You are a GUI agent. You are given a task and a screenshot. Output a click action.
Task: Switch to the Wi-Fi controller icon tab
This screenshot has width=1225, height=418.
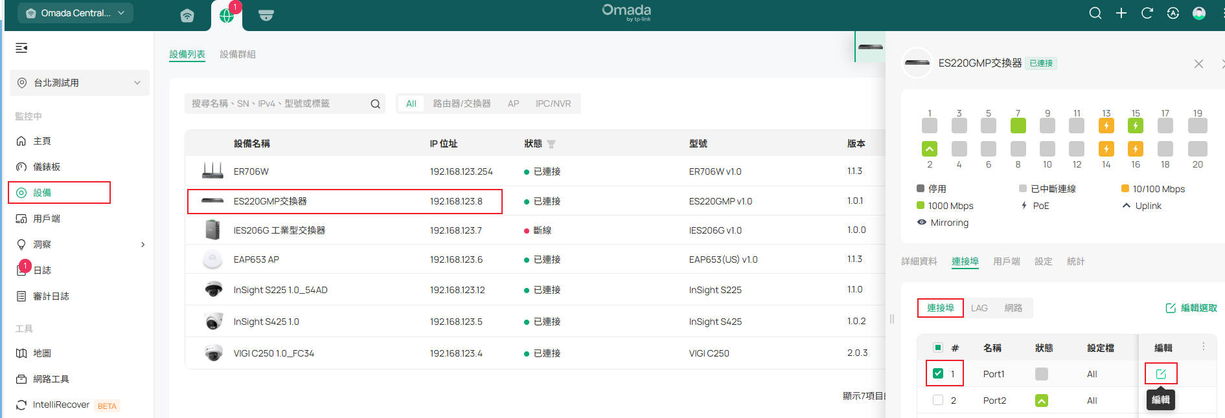[x=187, y=16]
